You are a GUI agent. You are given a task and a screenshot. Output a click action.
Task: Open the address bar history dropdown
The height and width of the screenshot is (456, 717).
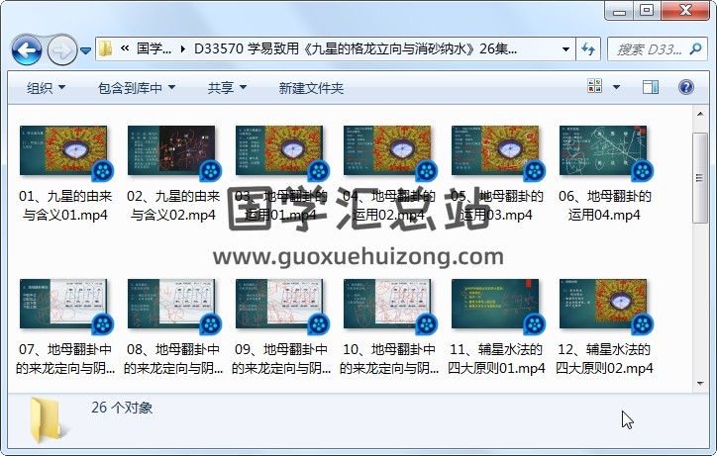click(565, 48)
